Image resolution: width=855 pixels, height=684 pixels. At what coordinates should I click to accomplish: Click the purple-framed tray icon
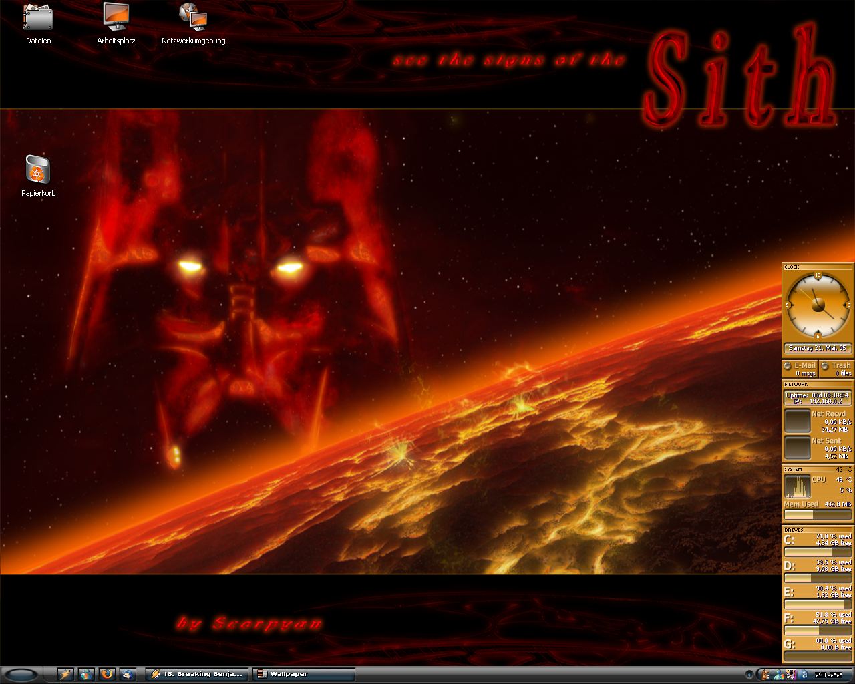coord(791,675)
